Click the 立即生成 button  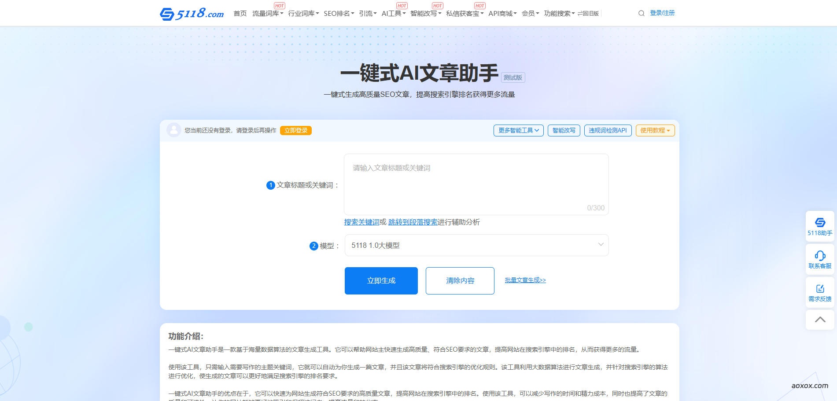(381, 281)
